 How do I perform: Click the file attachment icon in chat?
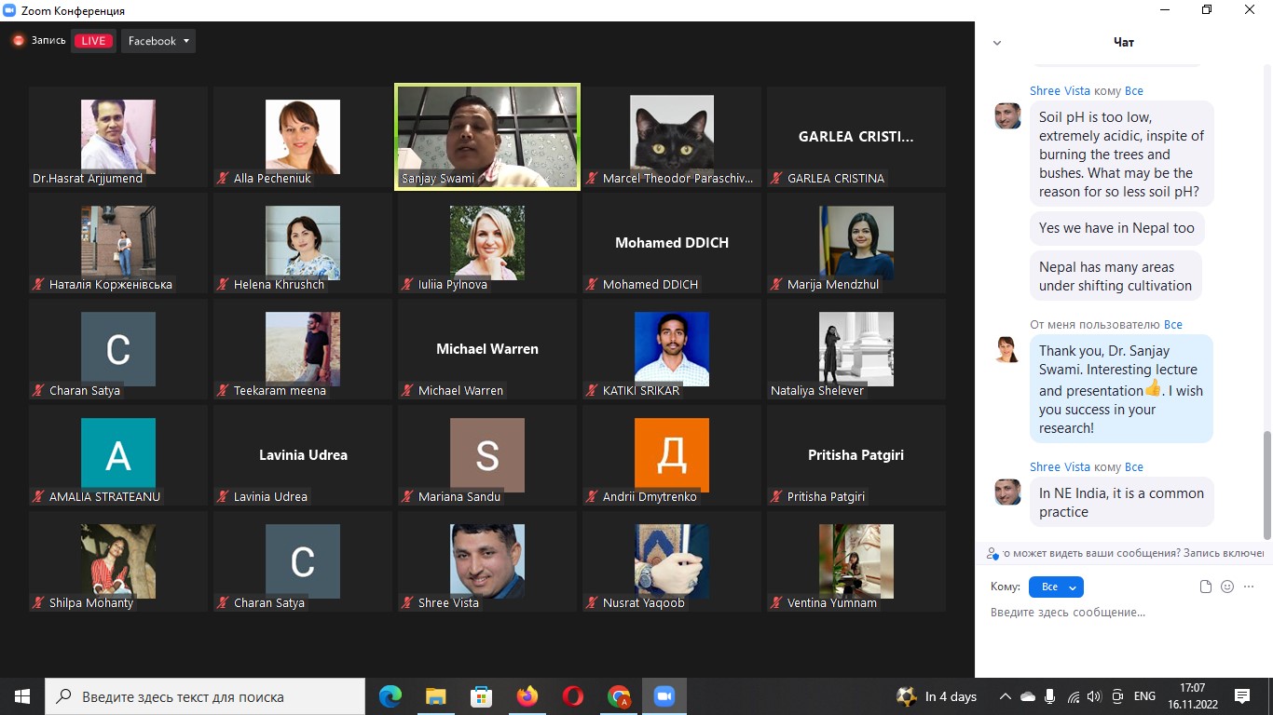(x=1206, y=587)
